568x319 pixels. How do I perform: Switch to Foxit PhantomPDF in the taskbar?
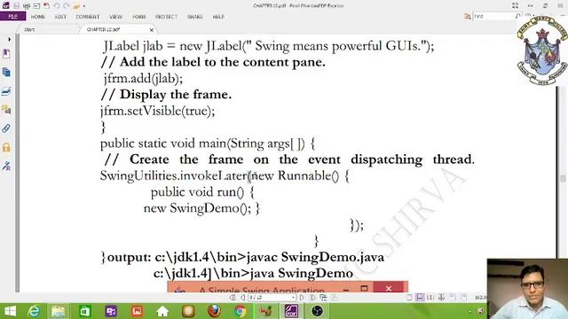[x=292, y=311]
